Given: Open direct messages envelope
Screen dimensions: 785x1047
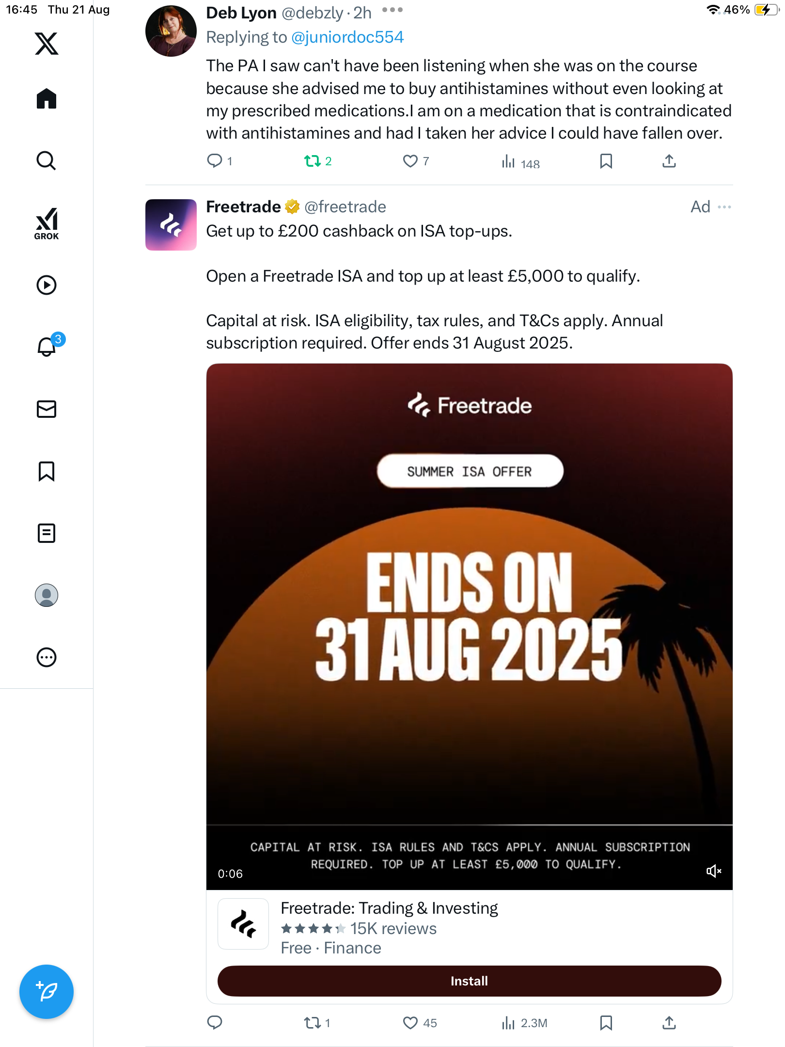Looking at the screenshot, I should (47, 409).
